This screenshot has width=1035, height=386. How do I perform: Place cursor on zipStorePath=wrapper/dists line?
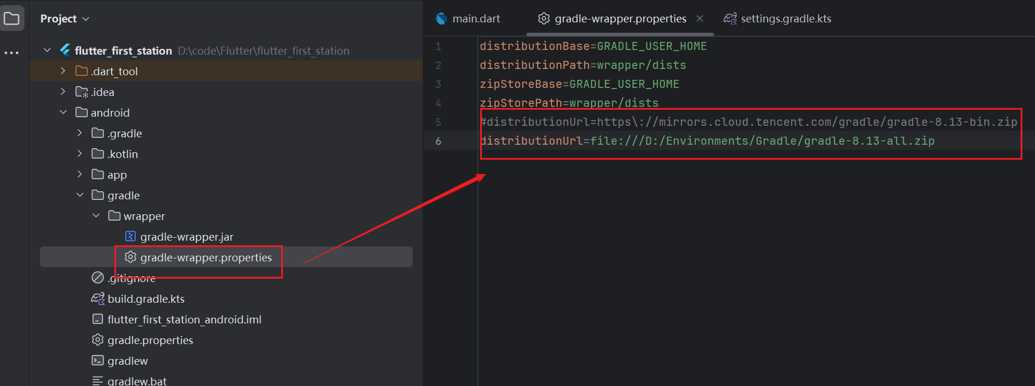(569, 103)
